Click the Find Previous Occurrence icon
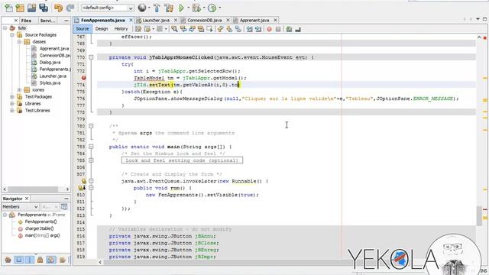 183,29
